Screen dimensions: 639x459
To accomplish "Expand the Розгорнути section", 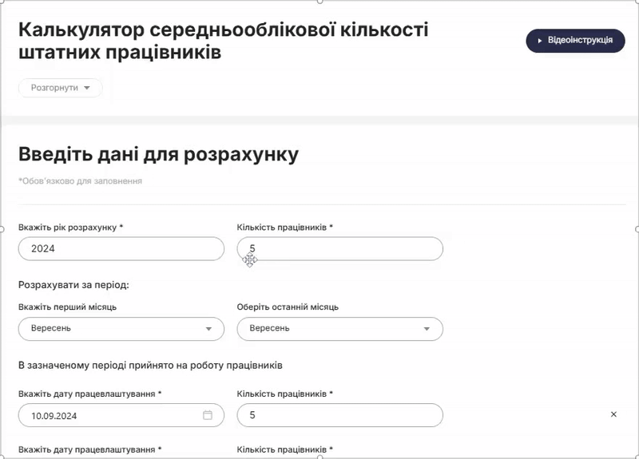I will click(x=61, y=88).
